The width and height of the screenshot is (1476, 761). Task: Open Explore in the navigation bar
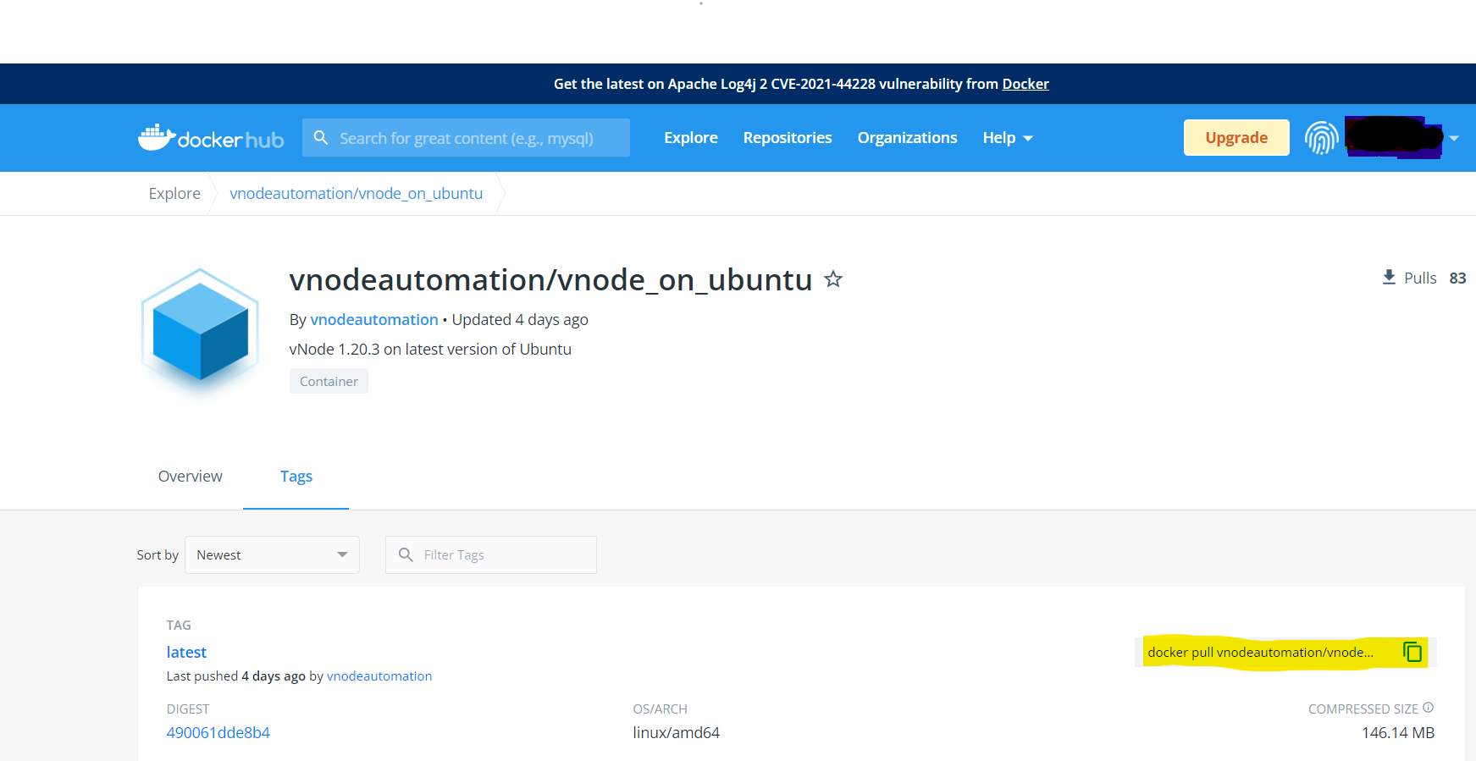tap(691, 138)
